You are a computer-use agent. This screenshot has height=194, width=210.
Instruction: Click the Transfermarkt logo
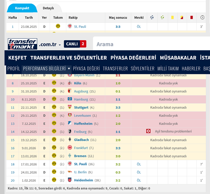coord(22,44)
